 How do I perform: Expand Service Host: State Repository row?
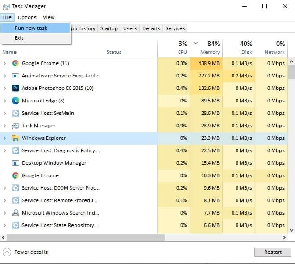(x=5, y=225)
